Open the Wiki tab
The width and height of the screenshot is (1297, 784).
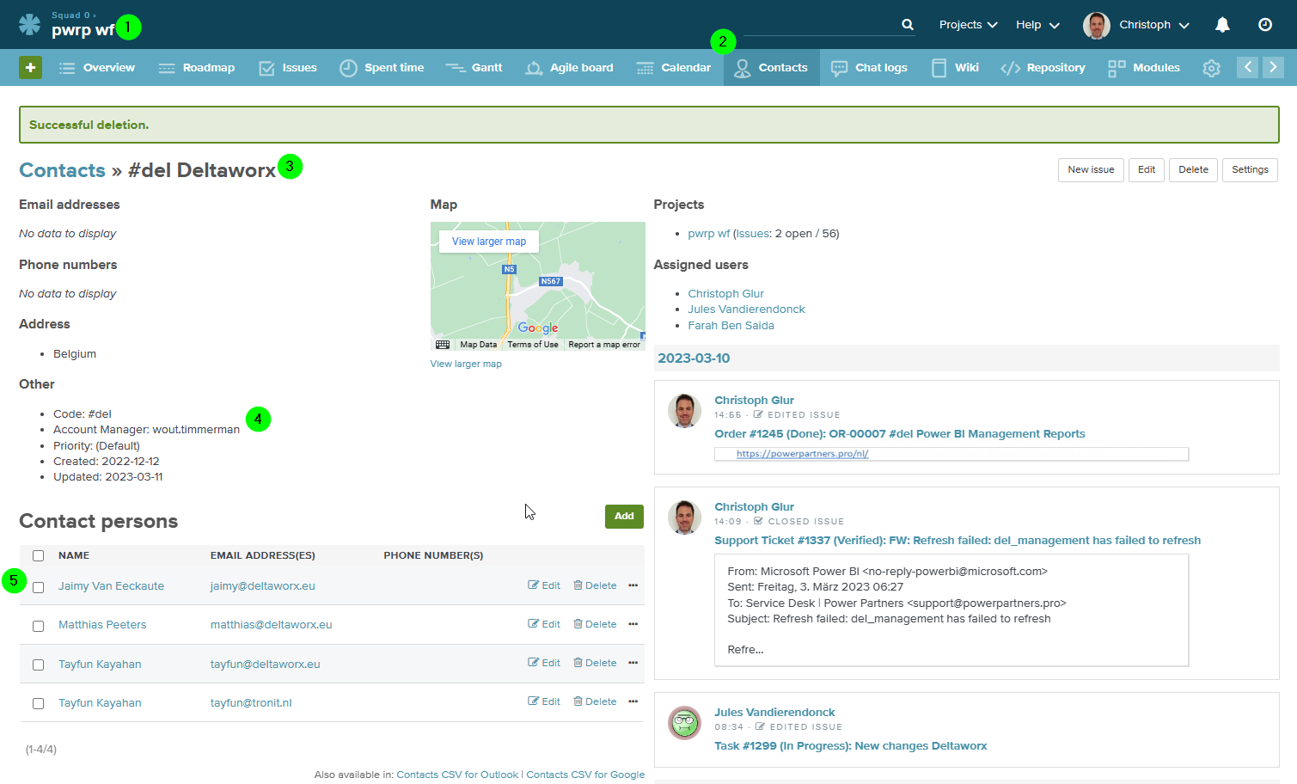[x=955, y=67]
